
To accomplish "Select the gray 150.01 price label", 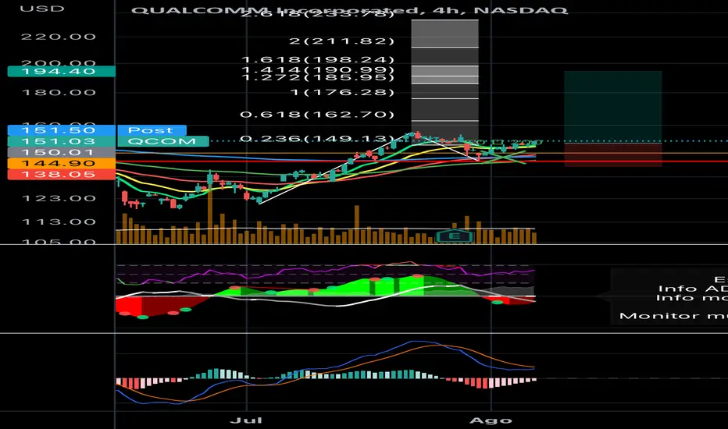I will [x=61, y=153].
